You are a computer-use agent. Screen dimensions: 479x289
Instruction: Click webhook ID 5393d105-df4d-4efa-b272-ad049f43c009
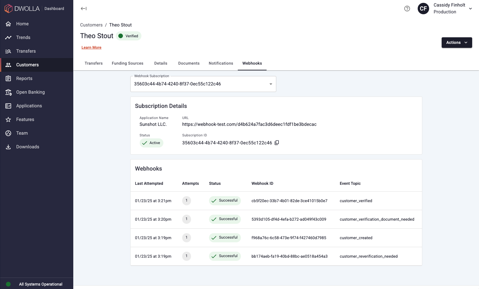click(x=289, y=219)
